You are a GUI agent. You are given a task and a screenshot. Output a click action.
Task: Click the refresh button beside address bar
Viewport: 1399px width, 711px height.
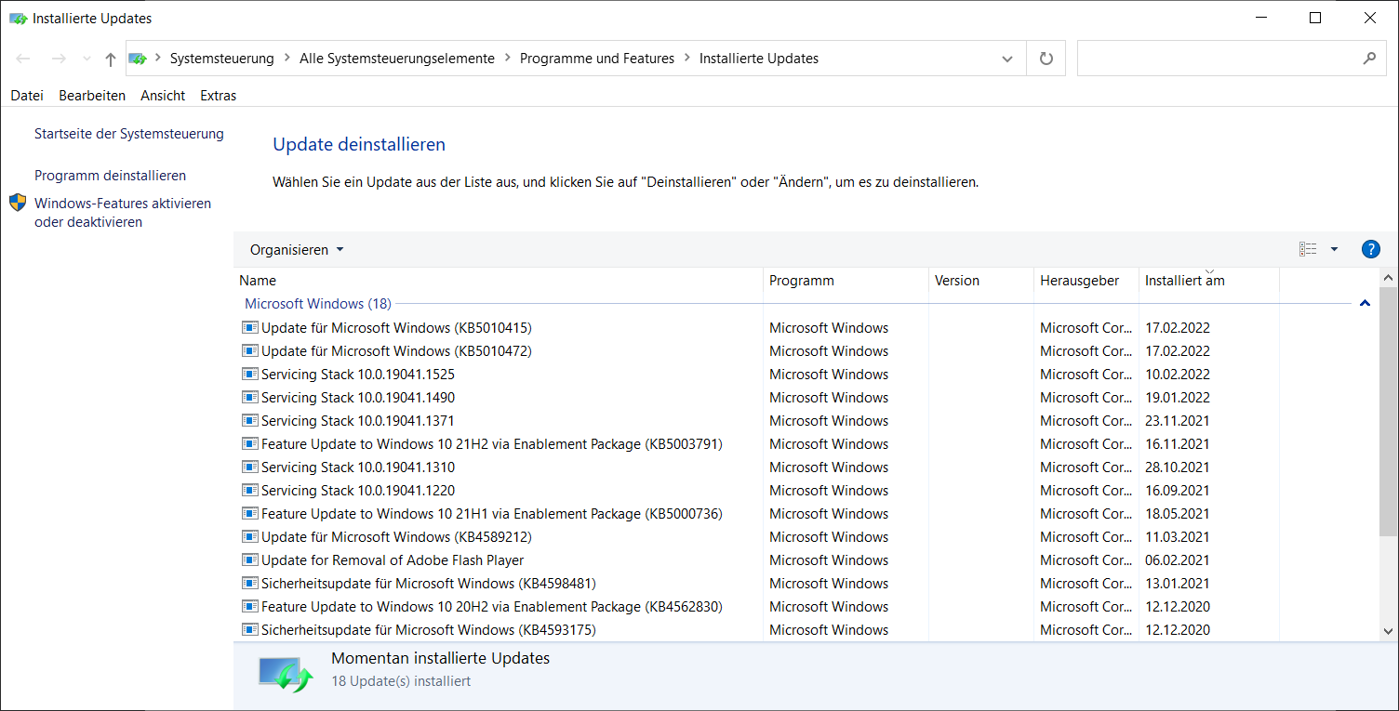[x=1046, y=59]
